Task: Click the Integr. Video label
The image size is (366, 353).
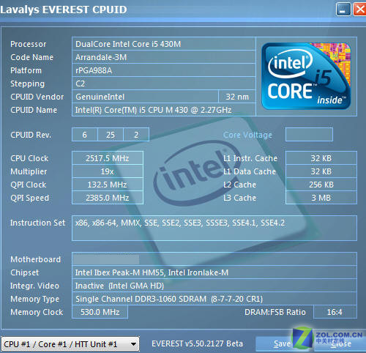Action: click(x=34, y=286)
